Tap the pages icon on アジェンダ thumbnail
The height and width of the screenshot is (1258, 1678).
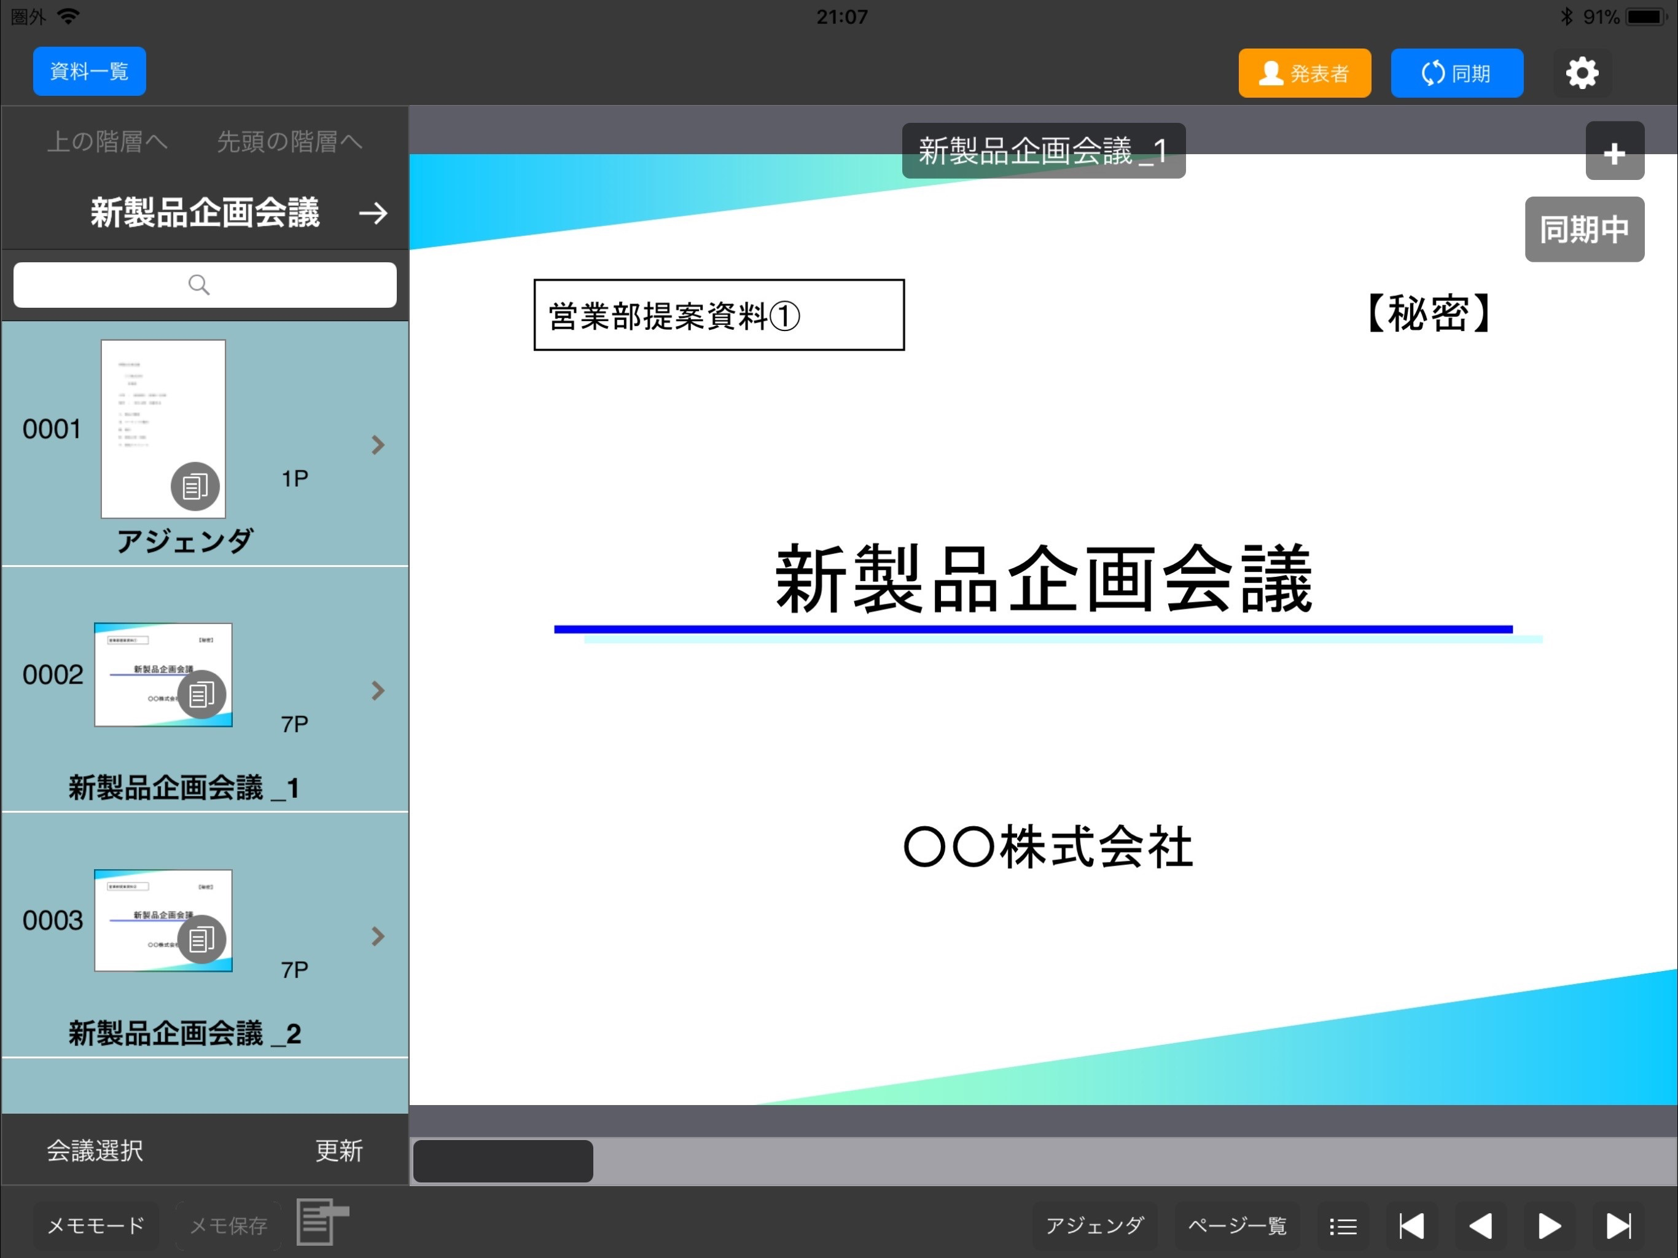195,486
